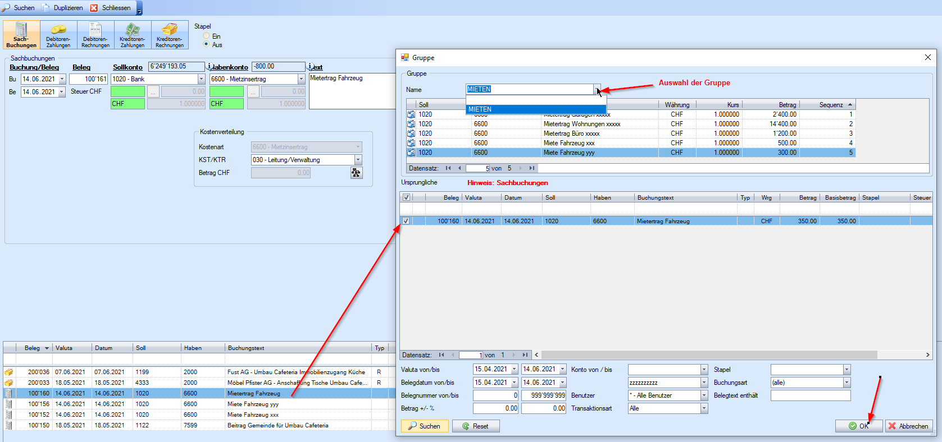The width and height of the screenshot is (942, 442).
Task: Click the Belegtext enthält input field
Action: [x=810, y=395]
